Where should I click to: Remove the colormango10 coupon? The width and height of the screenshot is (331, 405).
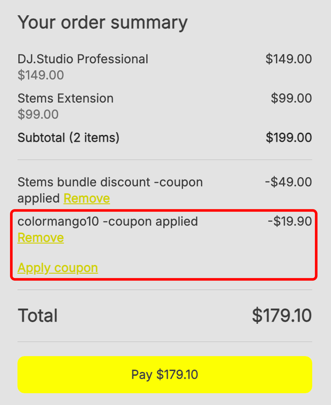41,238
